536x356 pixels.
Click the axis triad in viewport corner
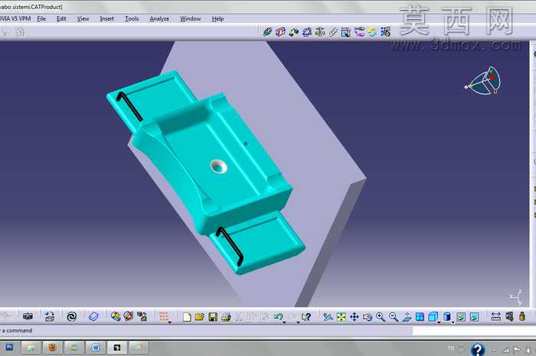point(517,297)
